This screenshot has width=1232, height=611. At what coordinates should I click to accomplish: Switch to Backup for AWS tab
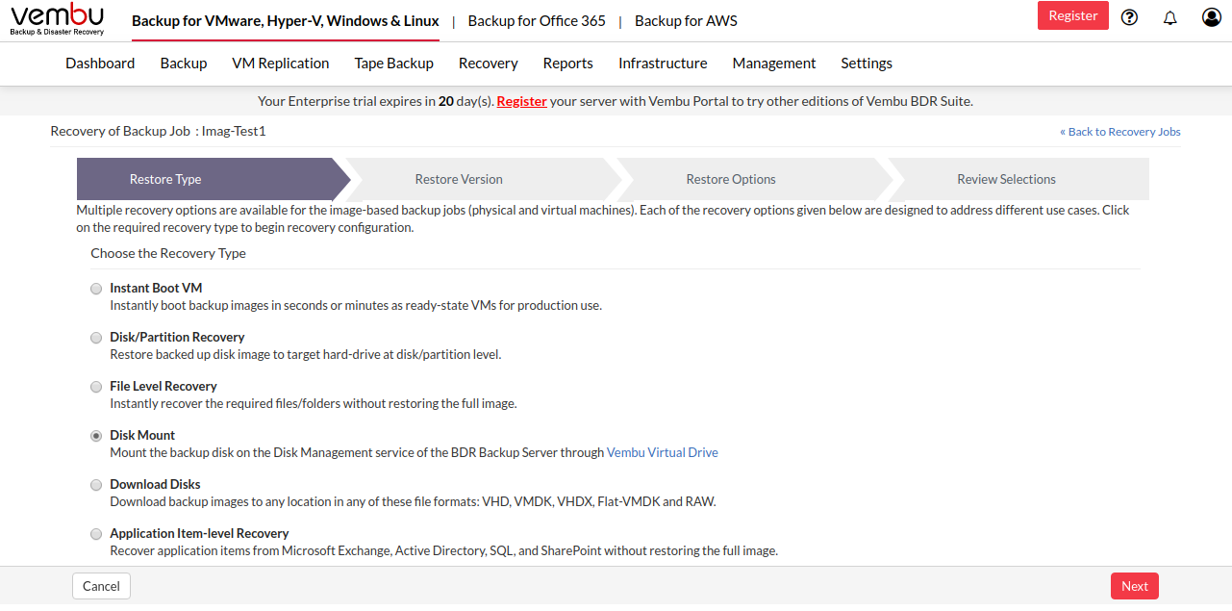click(x=687, y=20)
